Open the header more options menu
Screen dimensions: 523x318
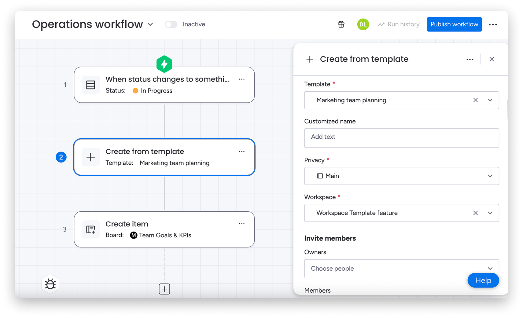493,24
